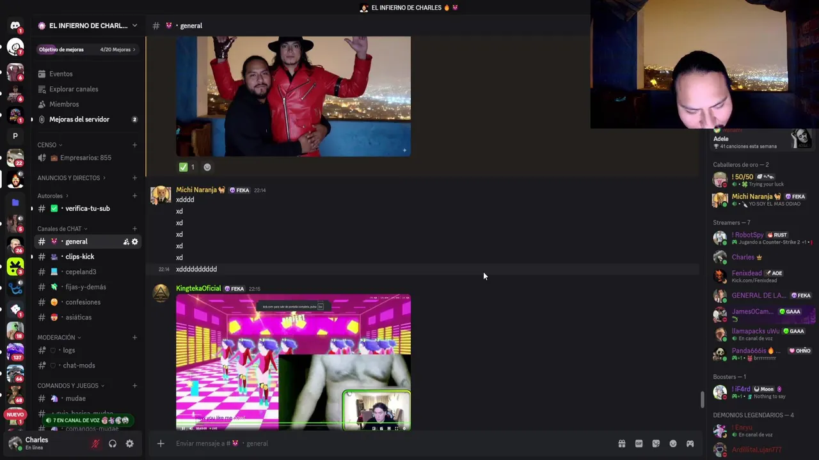Collapse Canales de CHAT category

(62, 229)
